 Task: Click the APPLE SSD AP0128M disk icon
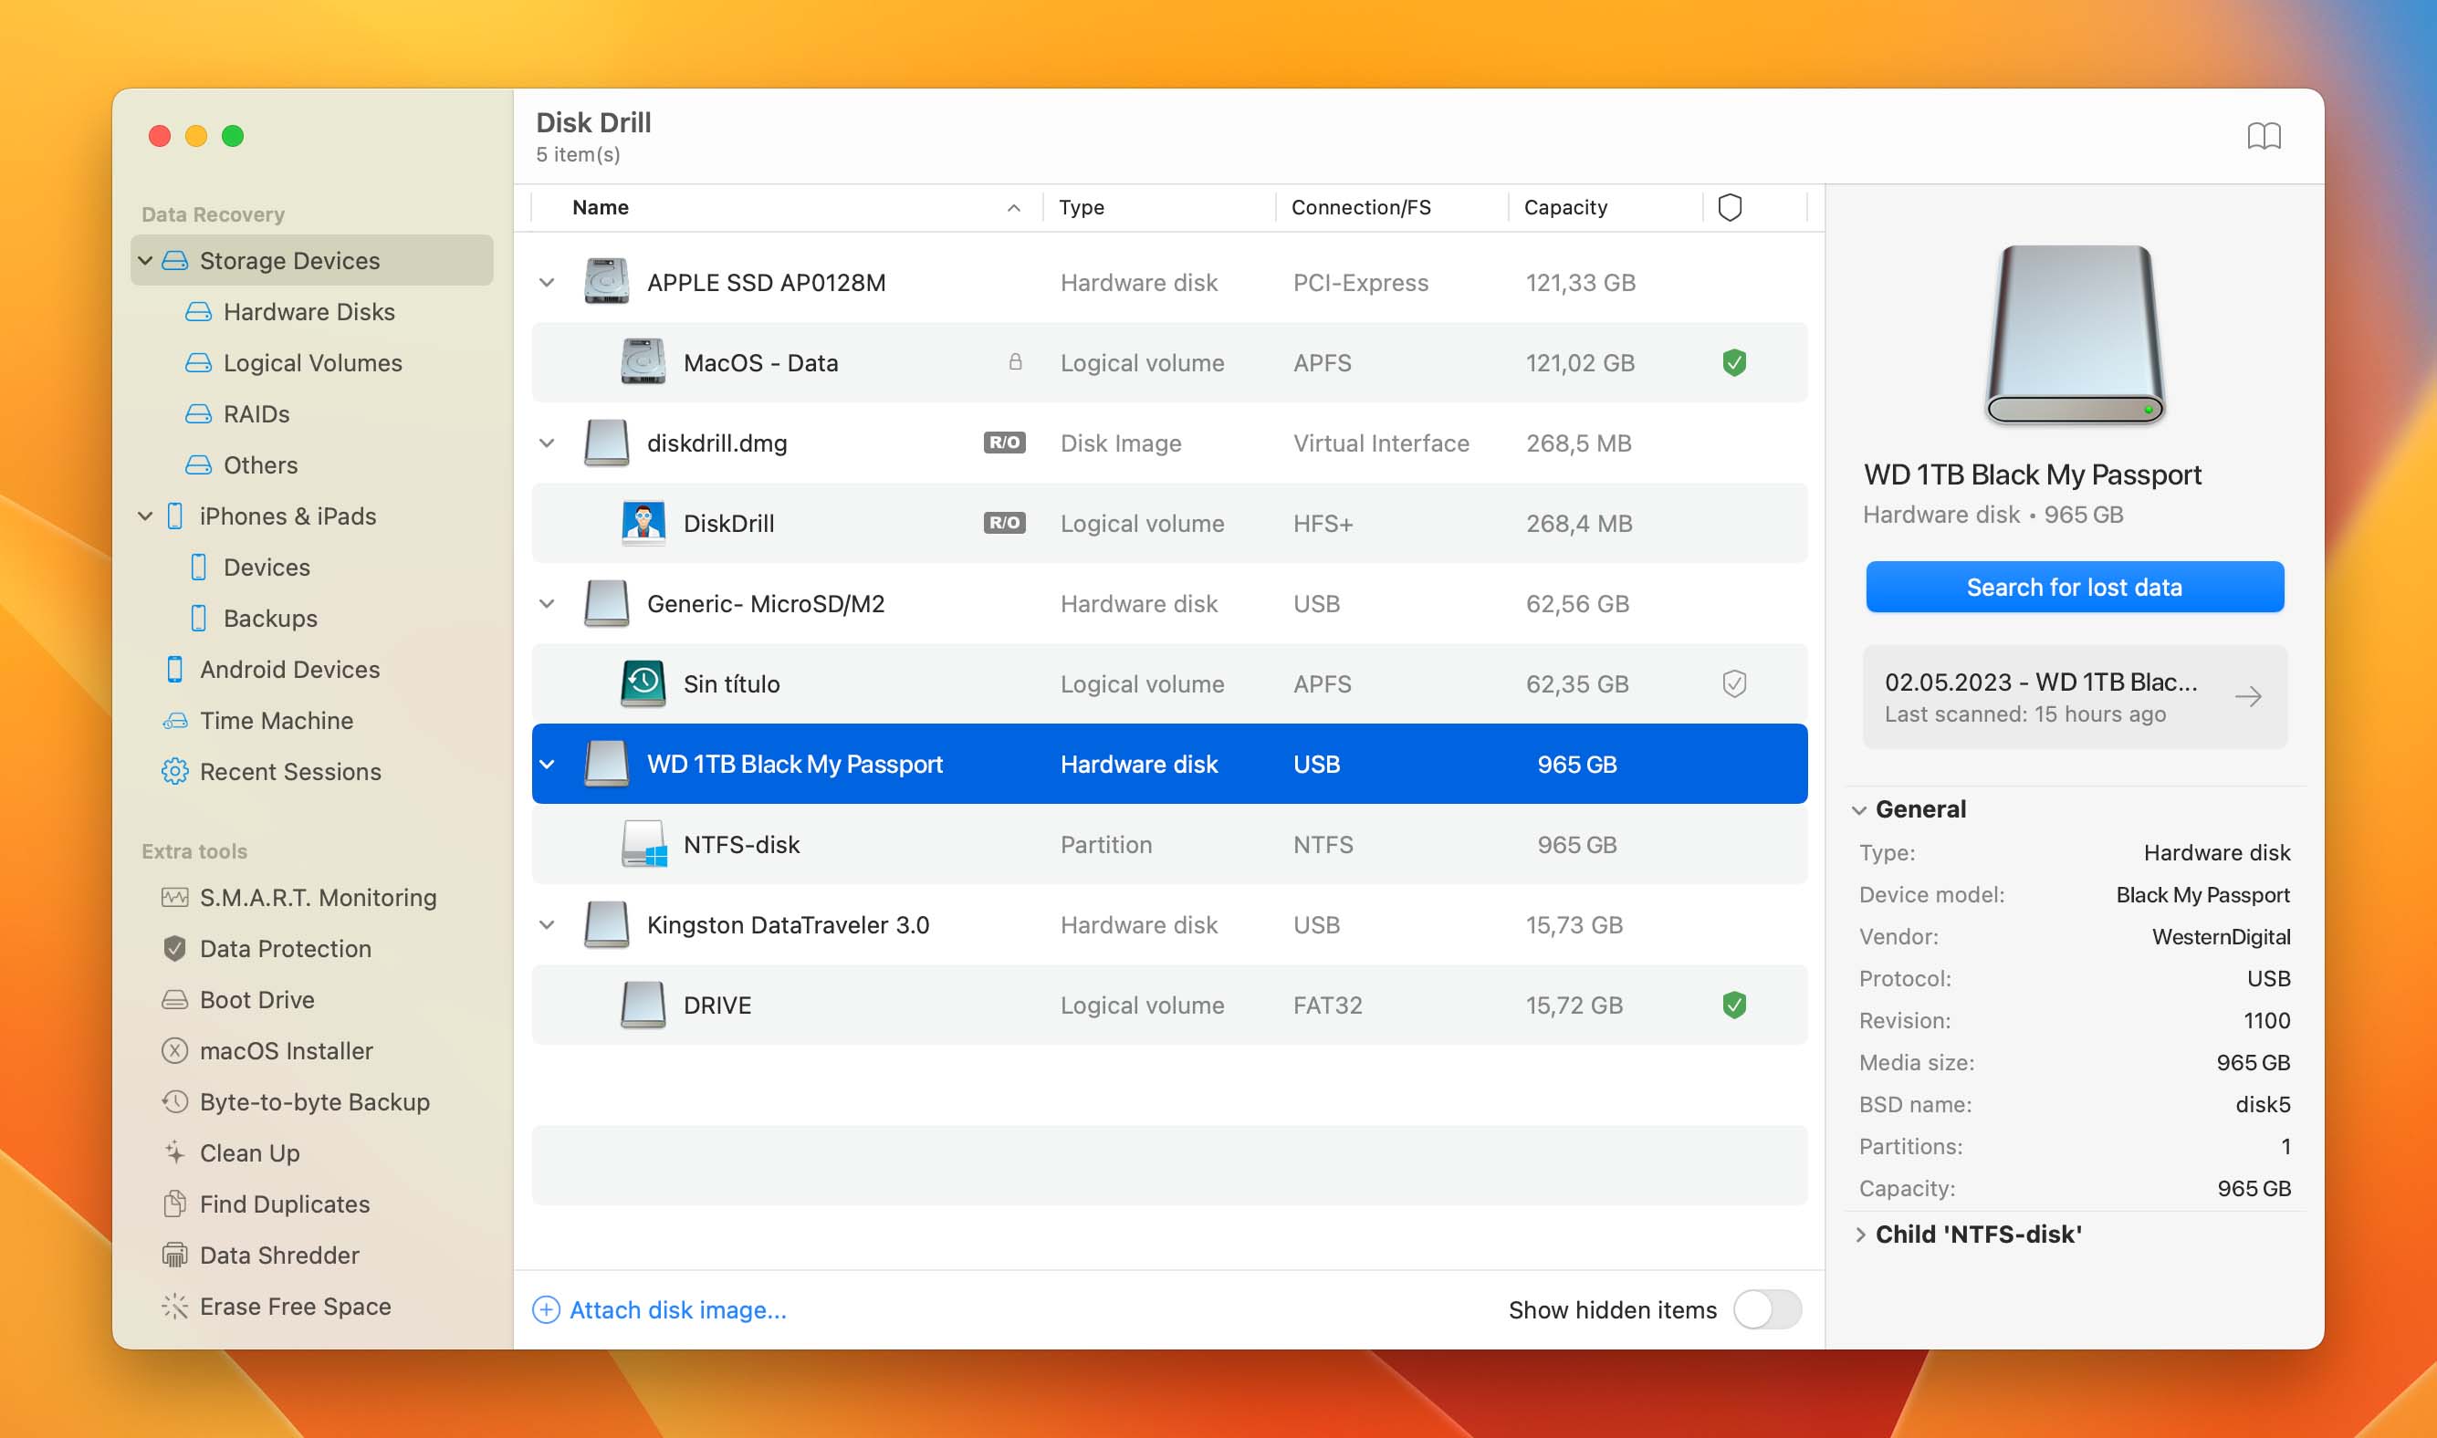click(607, 282)
